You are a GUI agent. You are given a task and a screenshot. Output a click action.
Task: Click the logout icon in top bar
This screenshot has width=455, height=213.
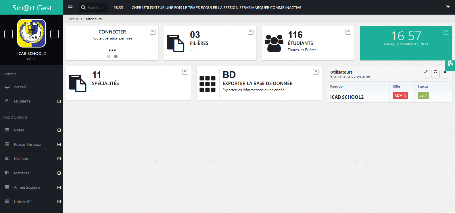[448, 7]
